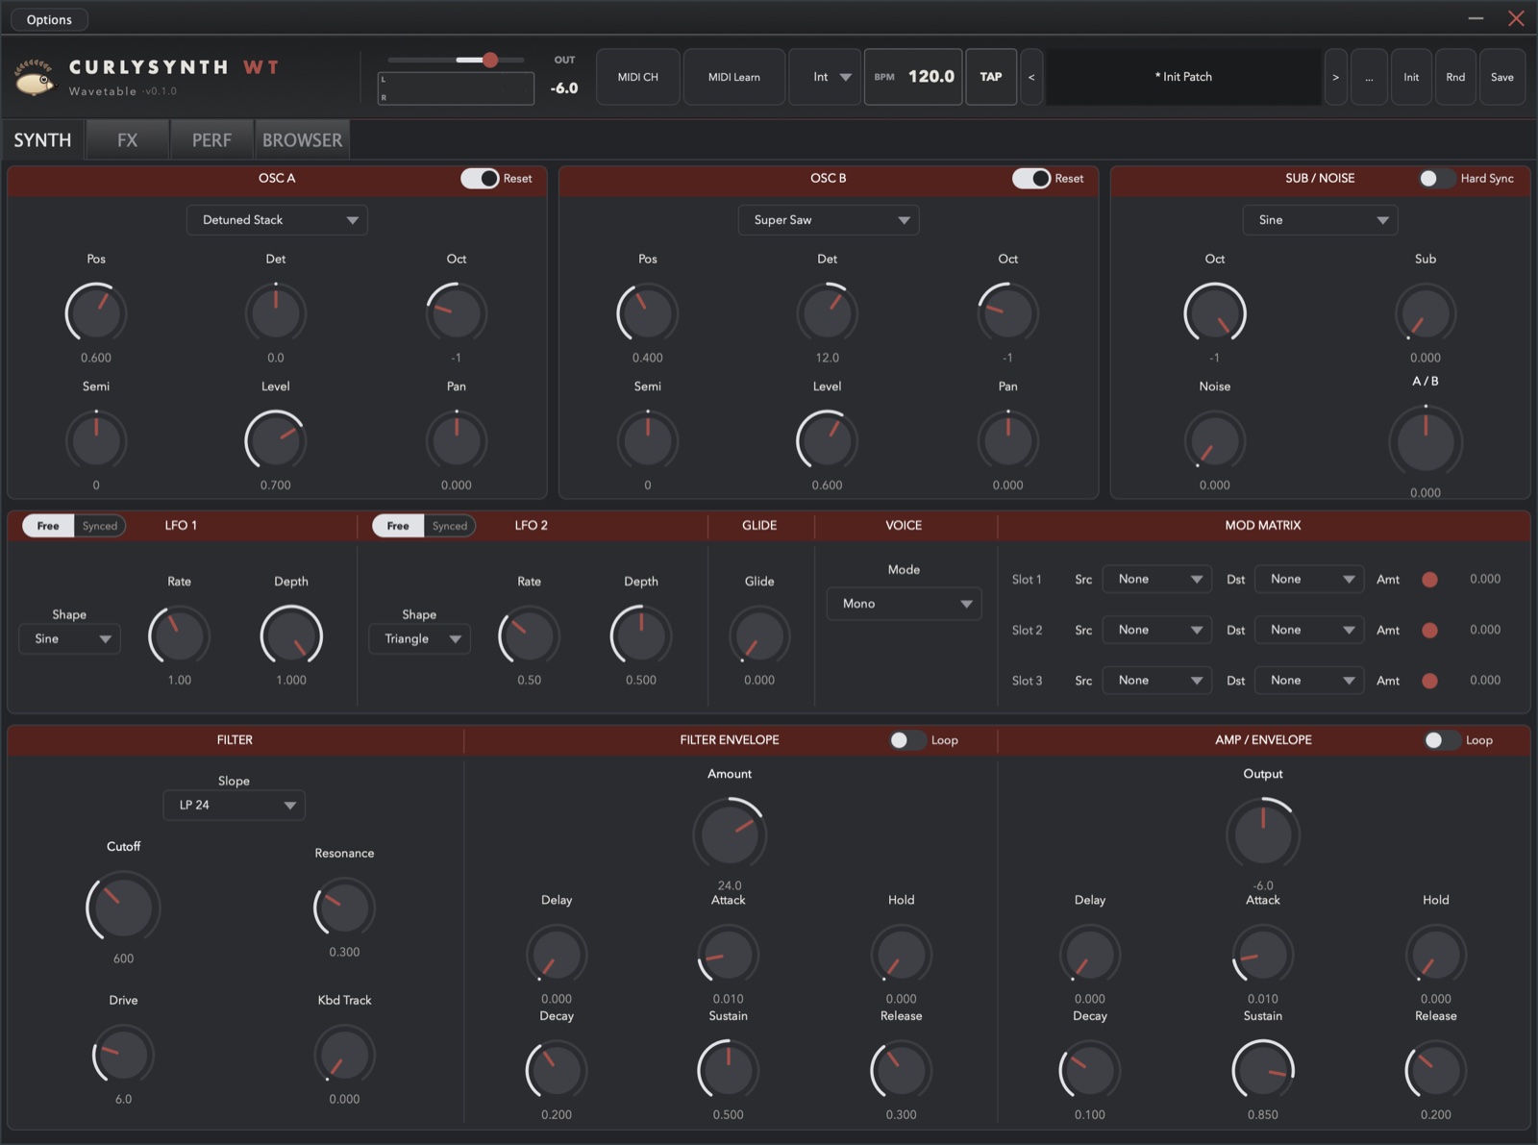Enable Filter Envelope Loop switch
The image size is (1538, 1145).
[x=907, y=740]
